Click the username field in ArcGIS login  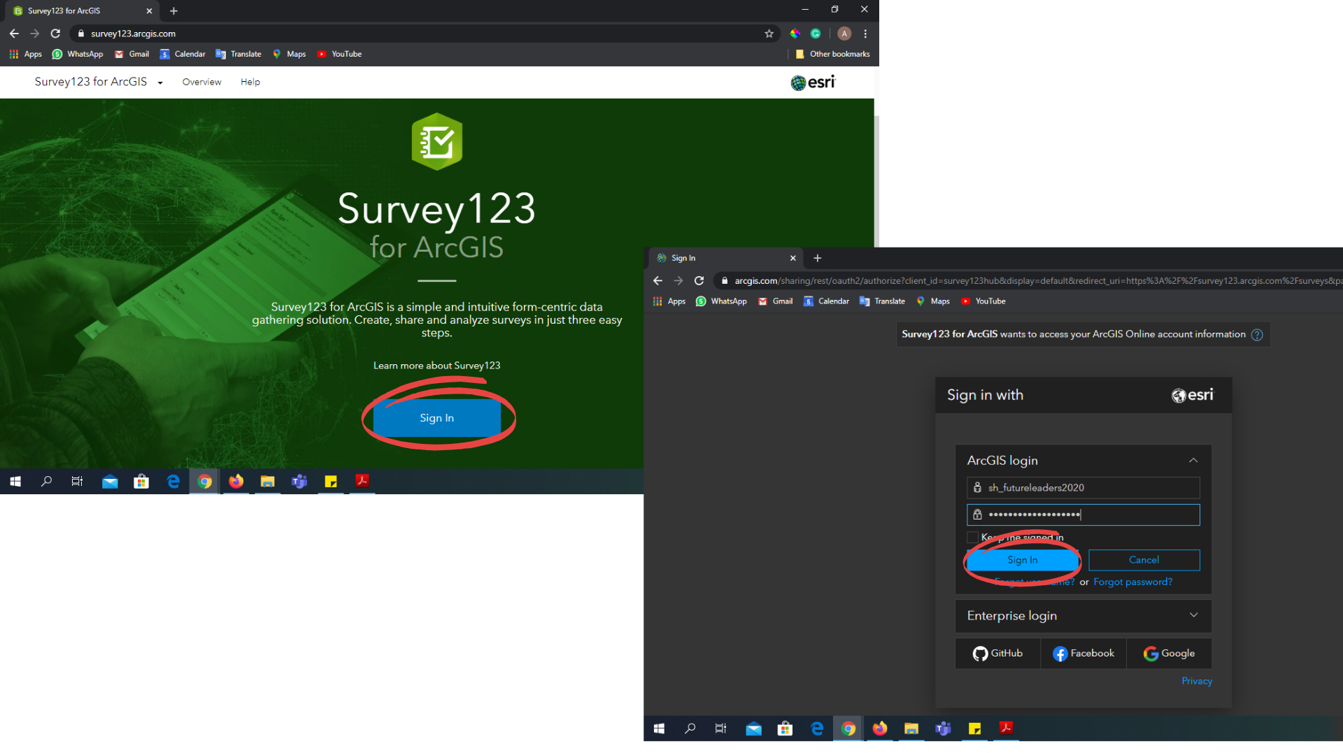click(x=1083, y=488)
